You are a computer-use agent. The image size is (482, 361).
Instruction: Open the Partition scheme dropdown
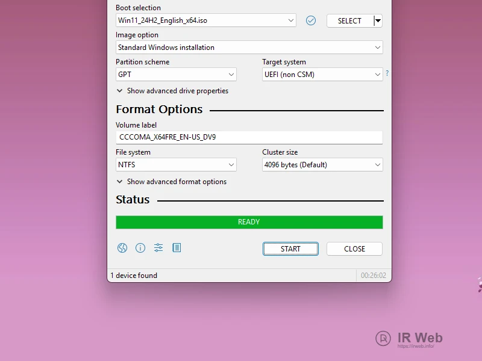(x=176, y=74)
